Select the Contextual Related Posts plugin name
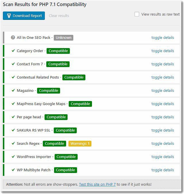 point(38,77)
